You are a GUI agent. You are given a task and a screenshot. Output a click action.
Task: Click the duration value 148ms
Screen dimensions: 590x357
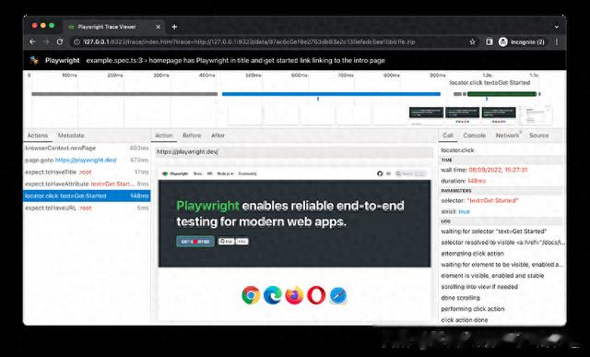coord(477,181)
